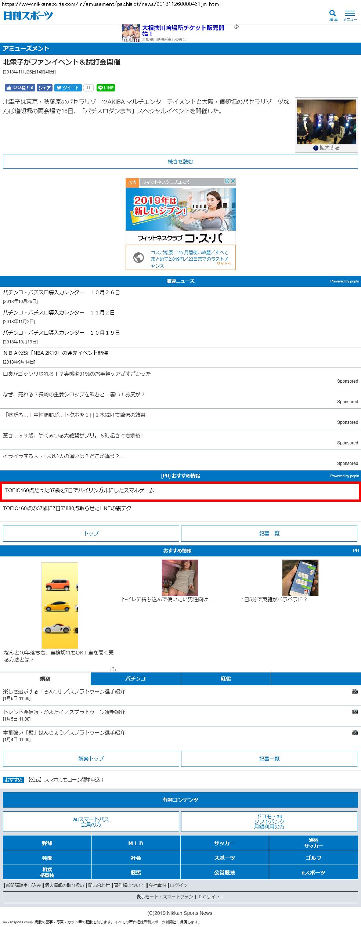
Task: Click camera icon on はんじょう article row
Action: pos(355,733)
